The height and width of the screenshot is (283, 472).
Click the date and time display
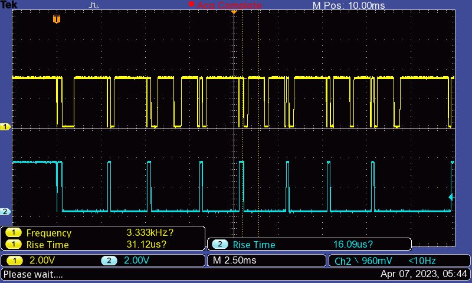pyautogui.click(x=424, y=274)
